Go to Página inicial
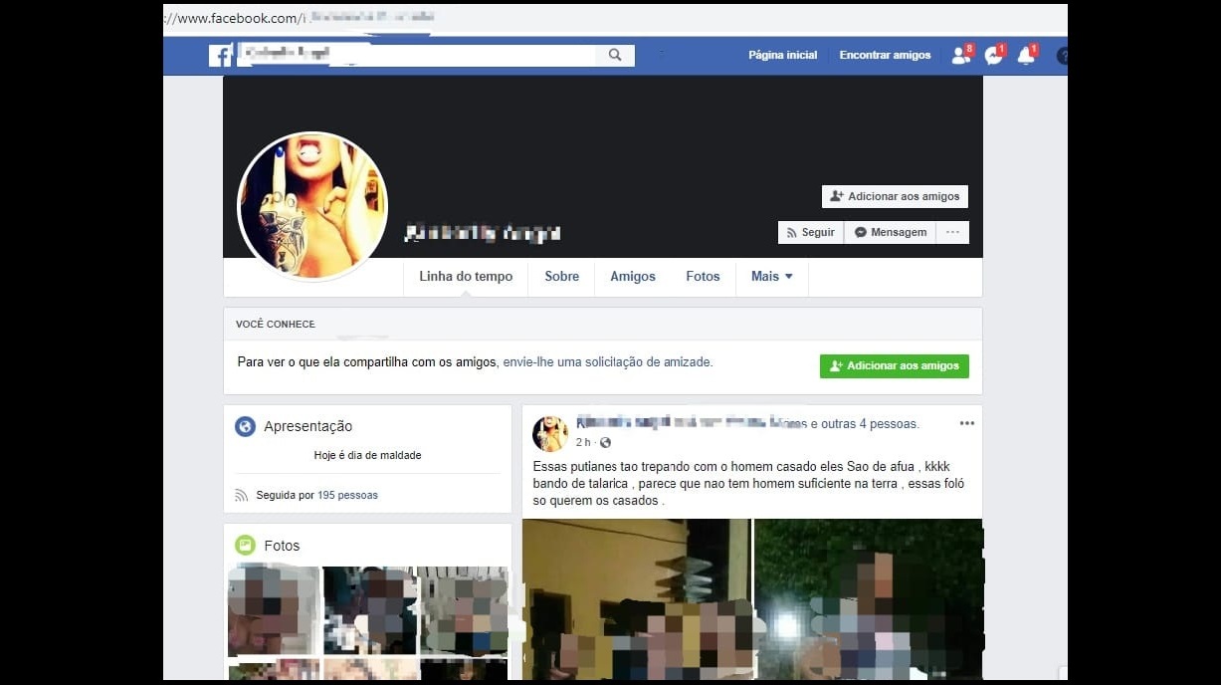The width and height of the screenshot is (1221, 685). 783,56
